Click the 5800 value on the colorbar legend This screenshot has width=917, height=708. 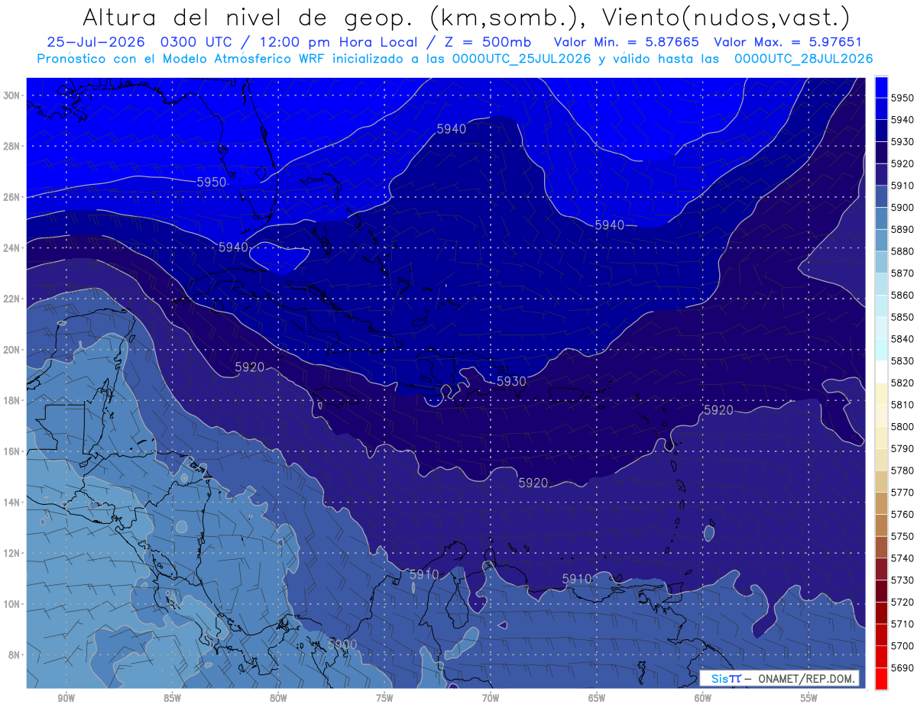pyautogui.click(x=902, y=426)
